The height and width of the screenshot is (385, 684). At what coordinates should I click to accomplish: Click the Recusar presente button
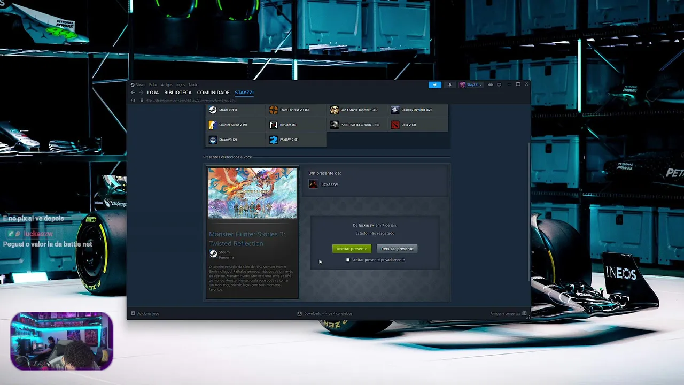pyautogui.click(x=397, y=249)
